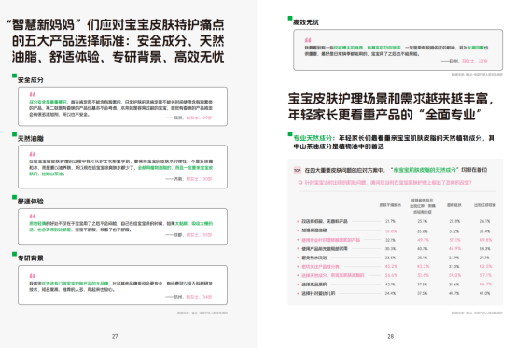
Task: Click the 舒适体验 quote box
Action: [122, 227]
